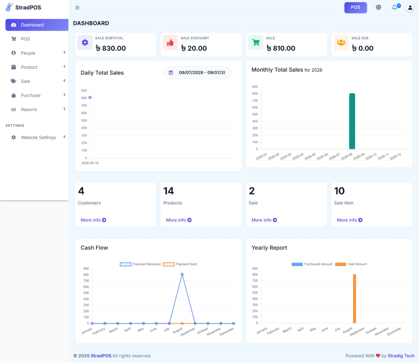Click the arrow icon beside Customers More info
The height and width of the screenshot is (363, 419).
(104, 220)
